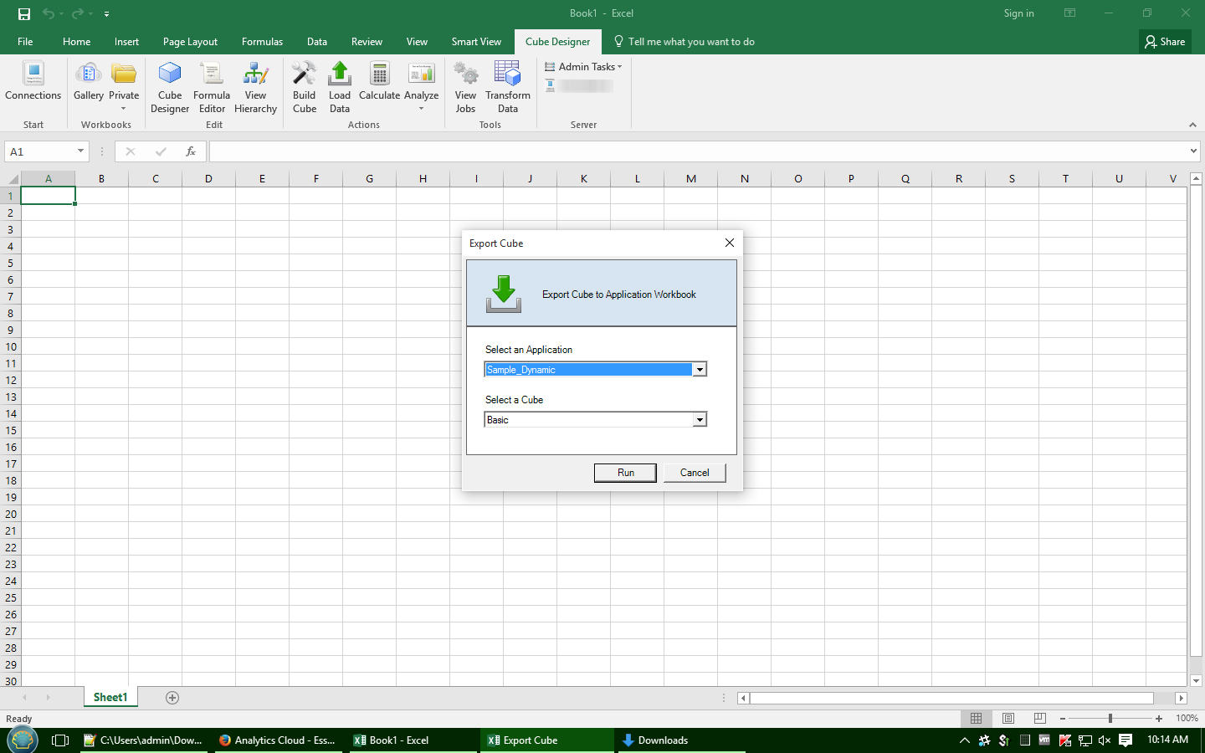This screenshot has height=753, width=1205.
Task: Click the Build Cube icon
Action: pyautogui.click(x=305, y=88)
